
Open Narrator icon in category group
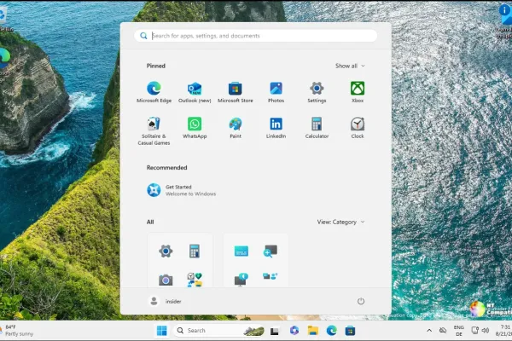241,280
